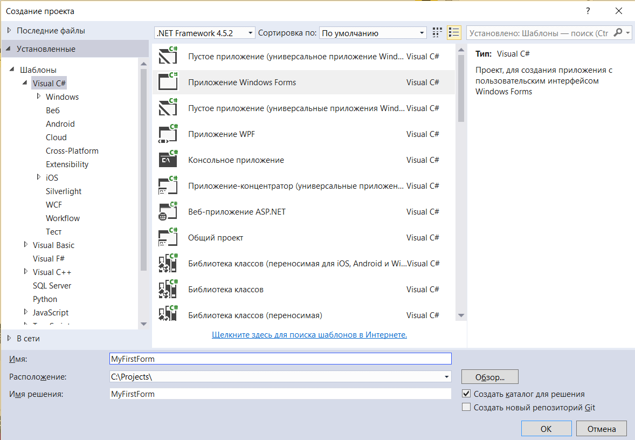Click the Приложение-концентратор template icon

[168, 185]
